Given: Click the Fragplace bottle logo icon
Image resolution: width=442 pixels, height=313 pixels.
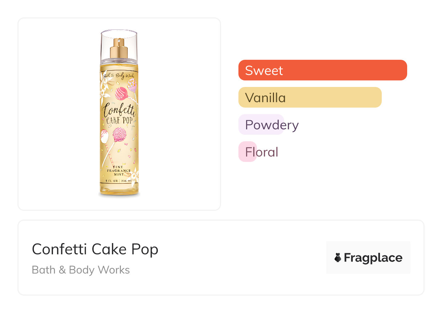Looking at the screenshot, I should (x=338, y=258).
